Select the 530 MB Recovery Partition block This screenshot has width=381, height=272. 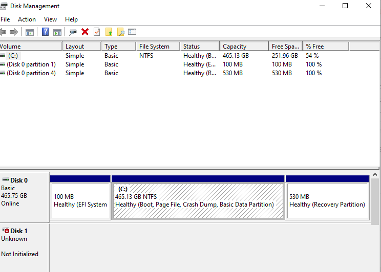(327, 200)
